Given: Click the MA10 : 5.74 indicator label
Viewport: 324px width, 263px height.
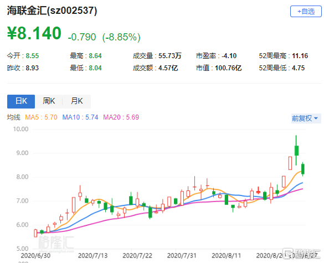Looking at the screenshot, I should [x=80, y=117].
